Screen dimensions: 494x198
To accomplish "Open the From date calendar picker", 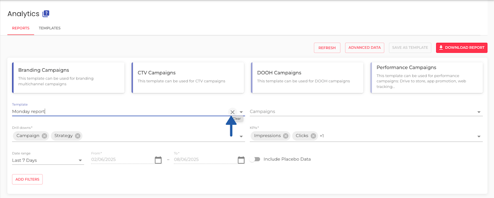I will 158,160.
